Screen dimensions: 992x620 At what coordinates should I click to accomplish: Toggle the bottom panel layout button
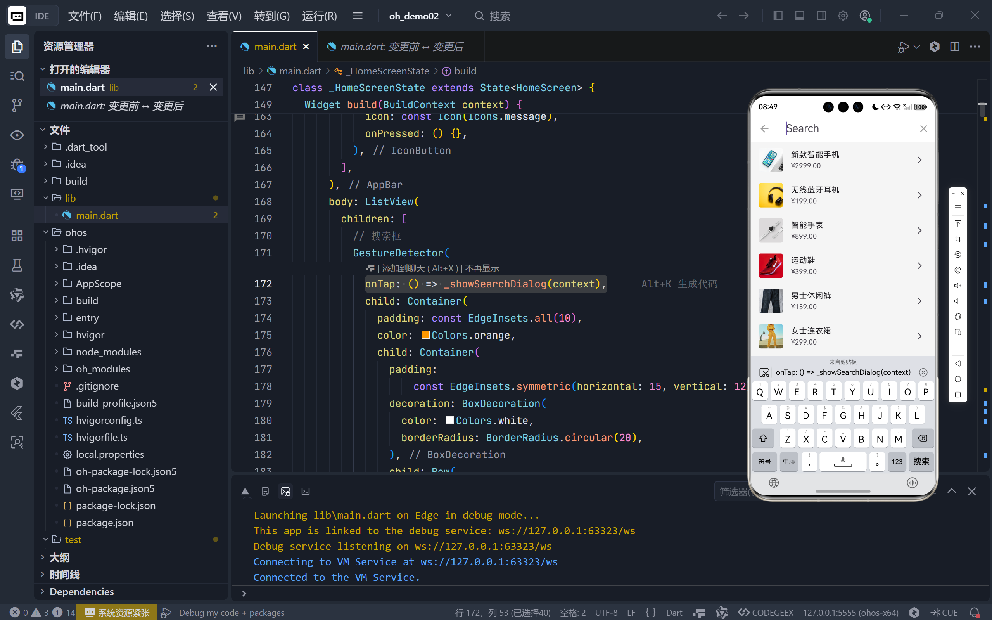799,16
